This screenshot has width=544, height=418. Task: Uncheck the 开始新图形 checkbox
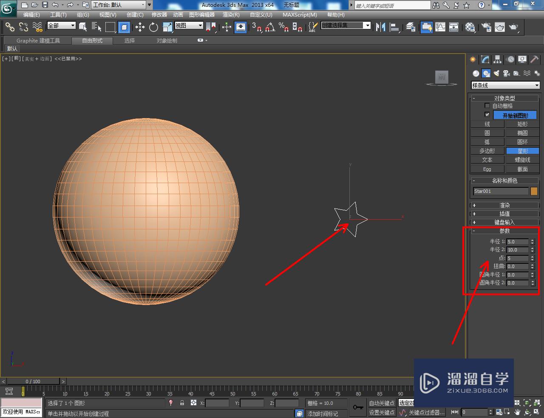coord(487,115)
